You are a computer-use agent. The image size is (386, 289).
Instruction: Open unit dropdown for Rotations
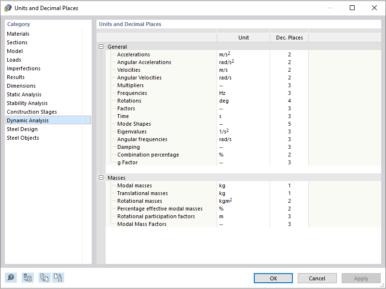pos(243,101)
